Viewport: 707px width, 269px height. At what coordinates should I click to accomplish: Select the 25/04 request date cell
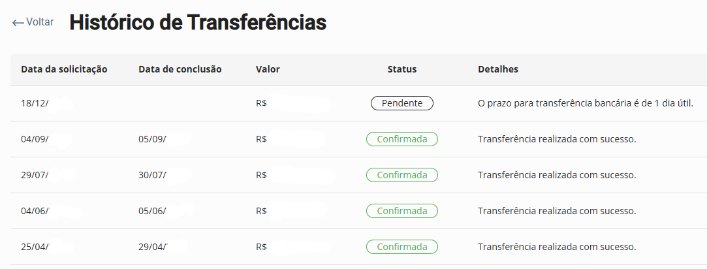click(35, 247)
